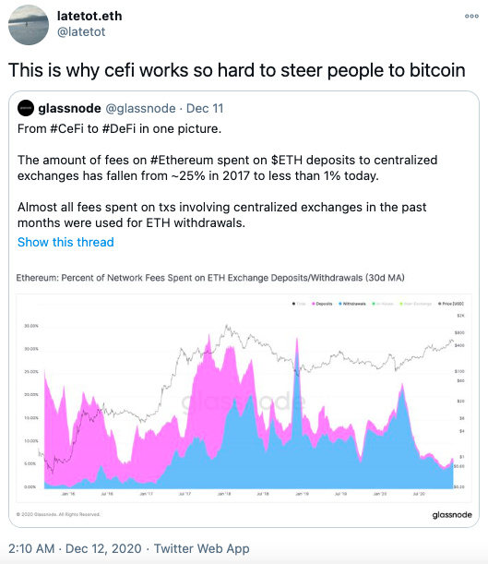Click the Show this thread link
The width and height of the screenshot is (488, 564).
point(65,242)
